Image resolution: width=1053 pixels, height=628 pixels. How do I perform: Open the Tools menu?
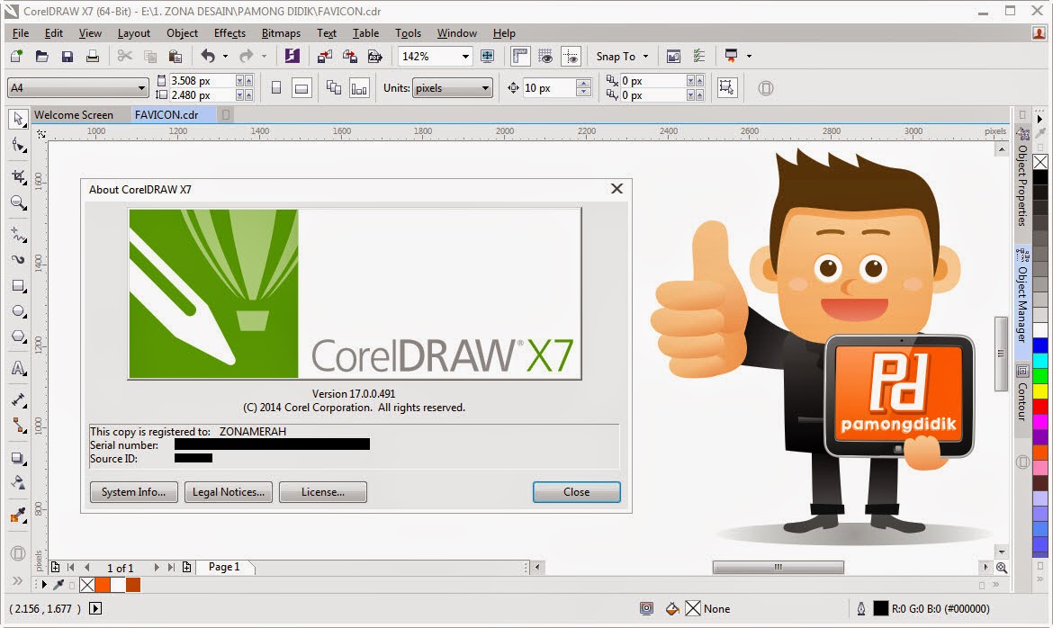(408, 33)
